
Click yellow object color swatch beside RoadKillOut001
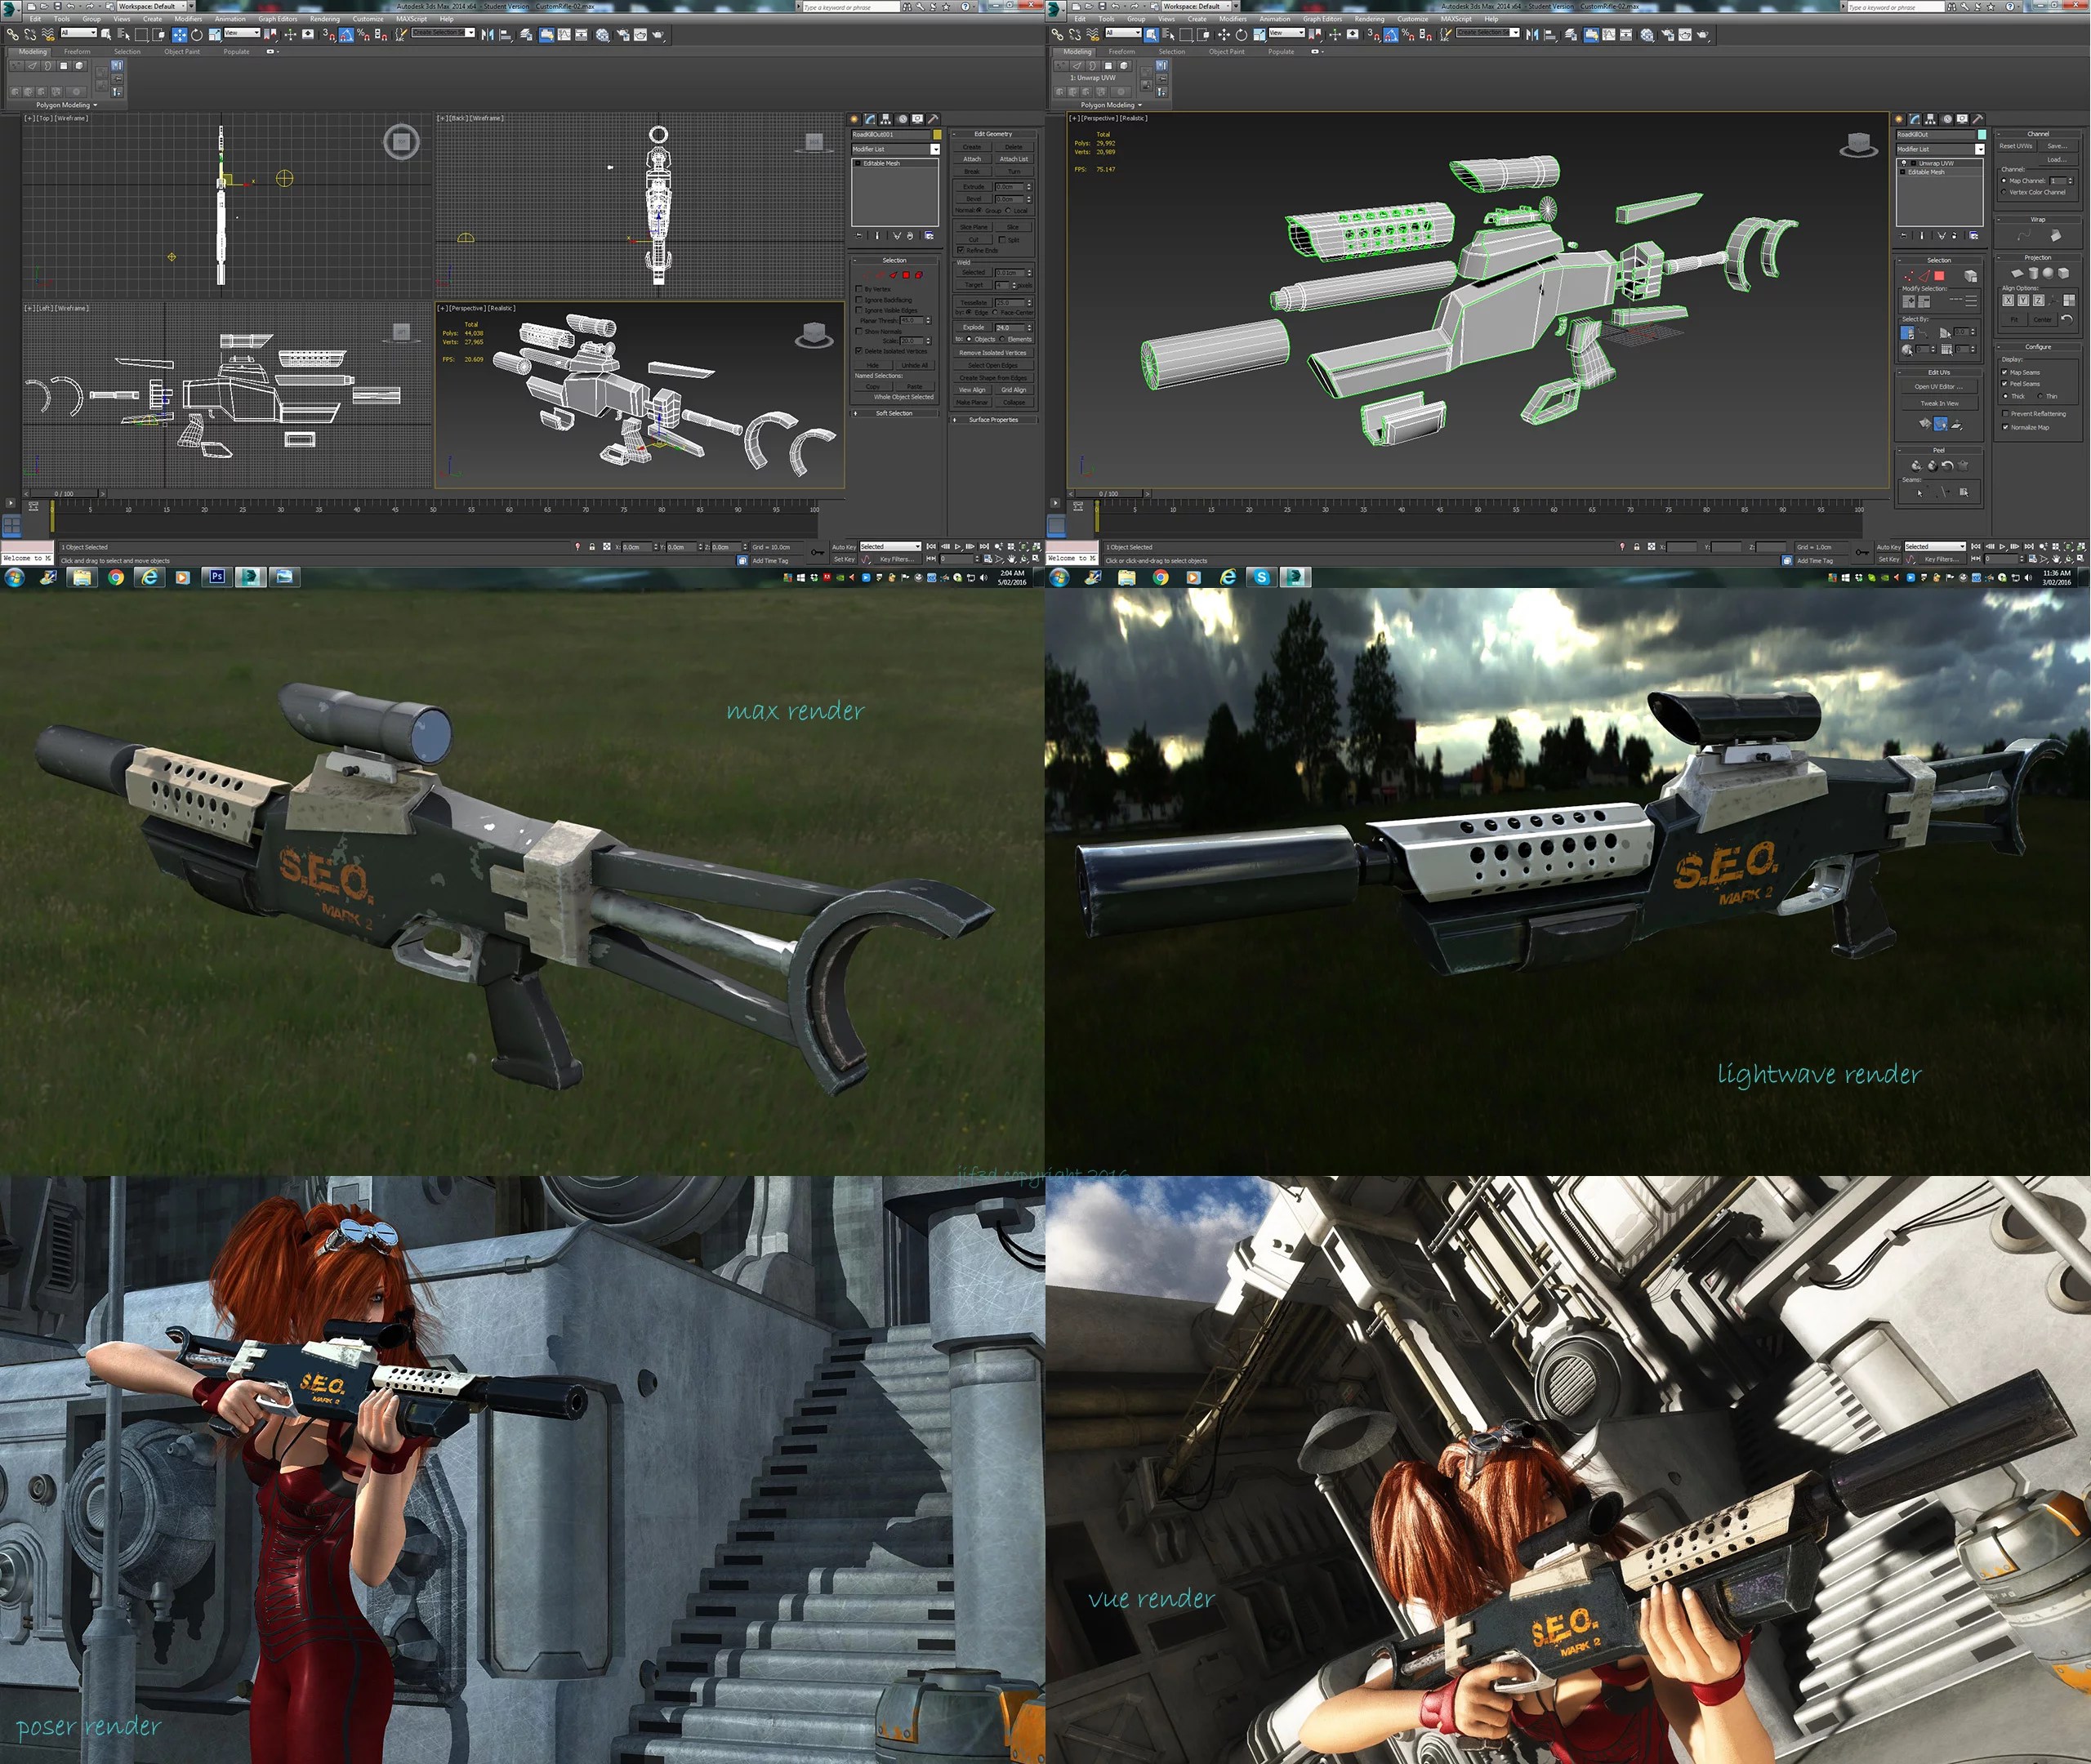click(938, 135)
